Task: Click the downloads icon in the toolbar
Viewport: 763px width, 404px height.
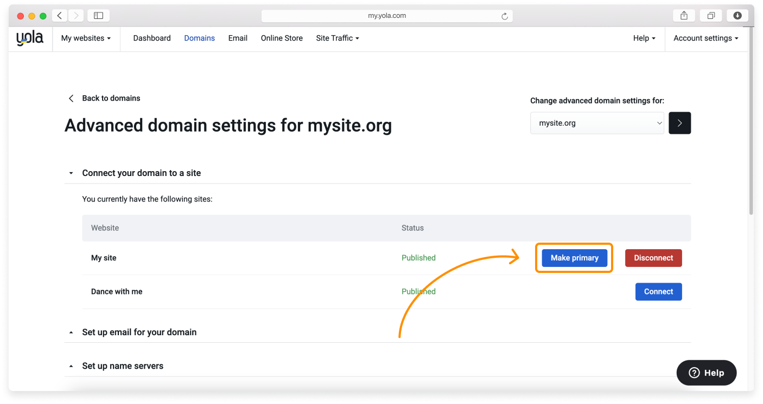Action: [737, 15]
